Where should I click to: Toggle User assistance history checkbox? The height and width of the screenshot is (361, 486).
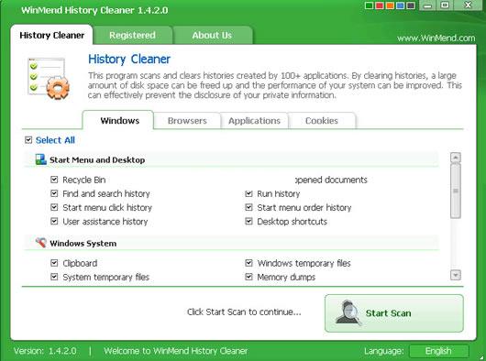tap(54, 222)
